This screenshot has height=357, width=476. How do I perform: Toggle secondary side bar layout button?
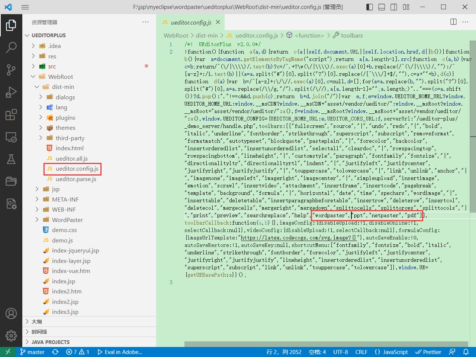tap(394, 7)
